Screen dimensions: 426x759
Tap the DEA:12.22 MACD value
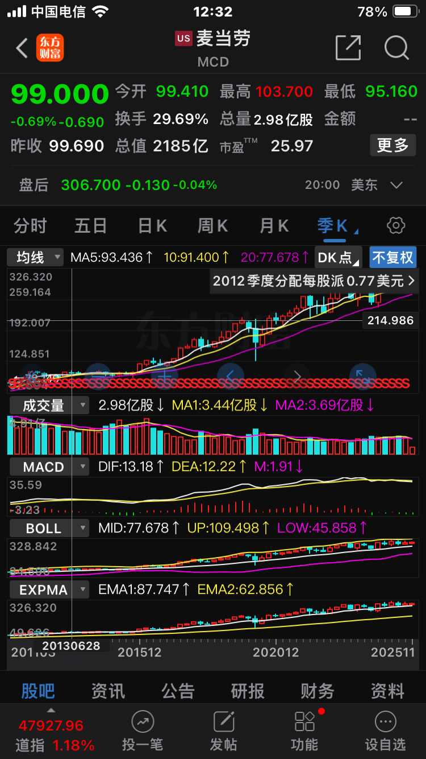click(209, 467)
